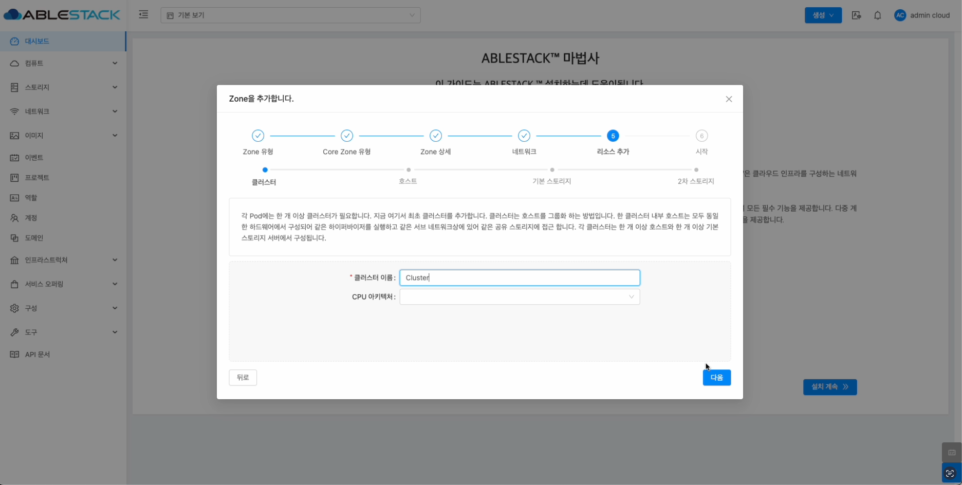The image size is (962, 485).
Task: Select the Zone 유형 step circle
Action: (258, 136)
